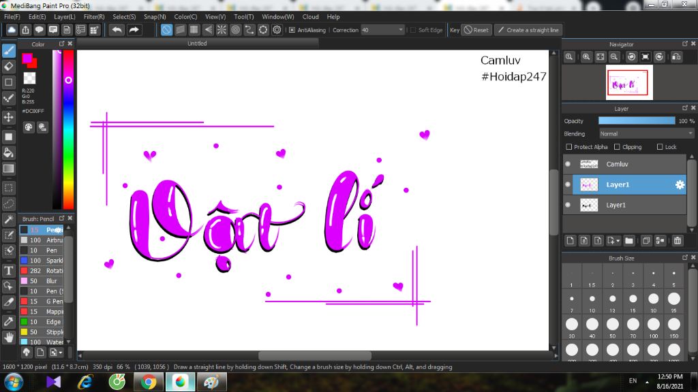Screen dimensions: 698x392
Task: Click the Undo arrow
Action: point(117,30)
